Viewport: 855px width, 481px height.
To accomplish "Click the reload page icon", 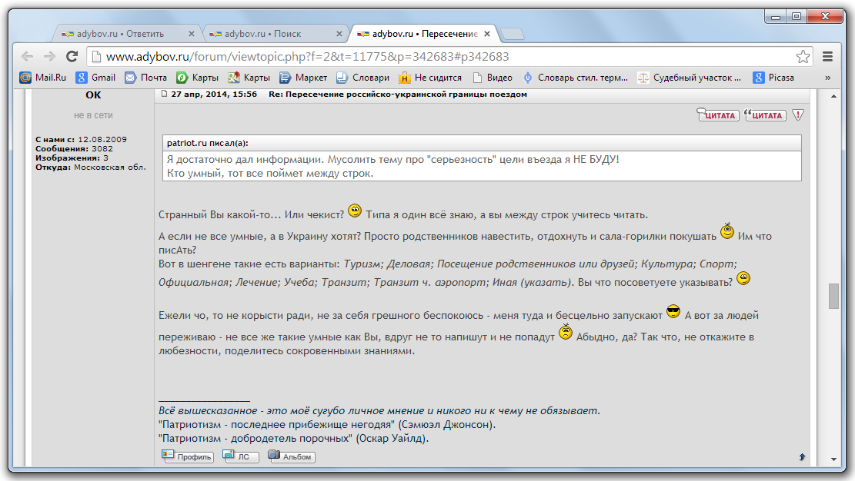I will [x=72, y=57].
